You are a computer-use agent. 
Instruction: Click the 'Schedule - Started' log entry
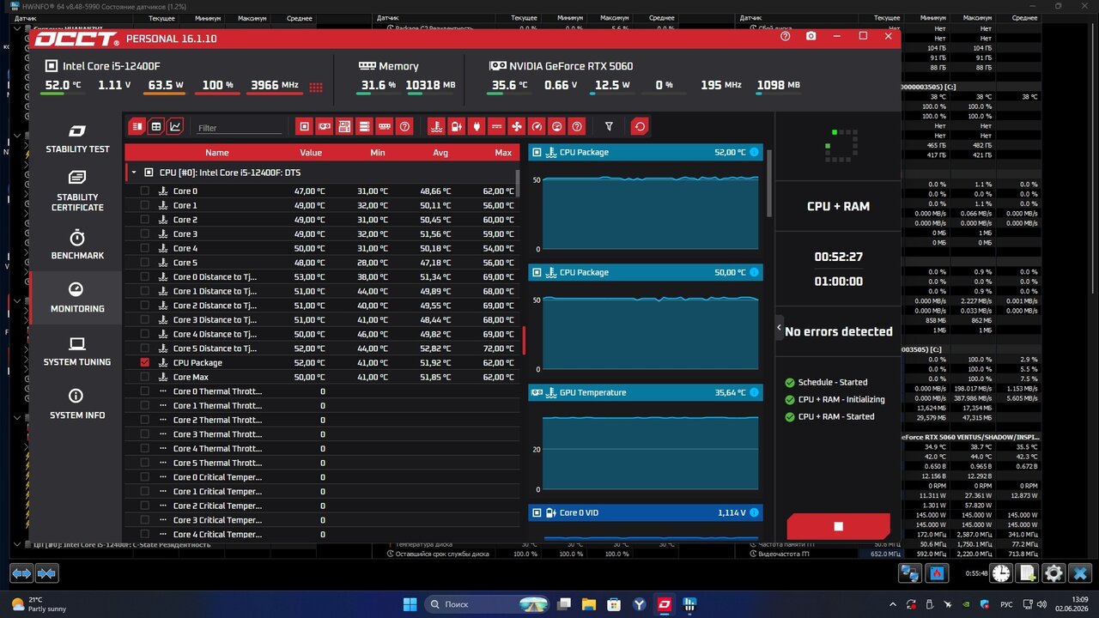(x=833, y=382)
